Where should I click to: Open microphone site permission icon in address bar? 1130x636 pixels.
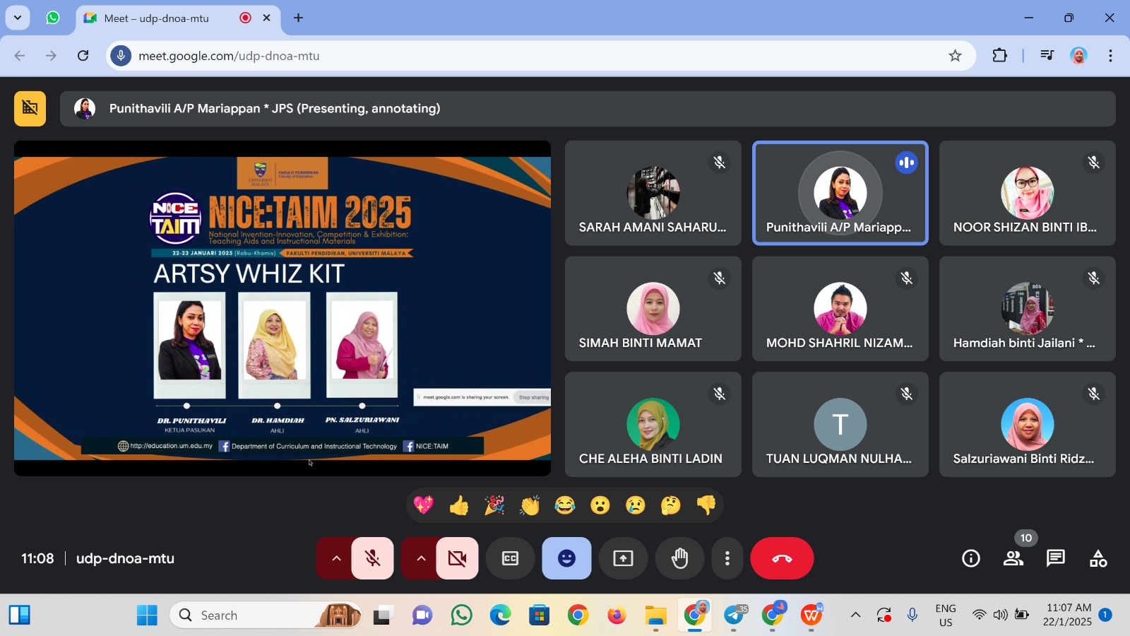pyautogui.click(x=121, y=55)
